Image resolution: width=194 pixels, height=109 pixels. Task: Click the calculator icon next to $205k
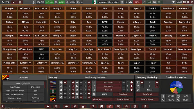pos(138,90)
